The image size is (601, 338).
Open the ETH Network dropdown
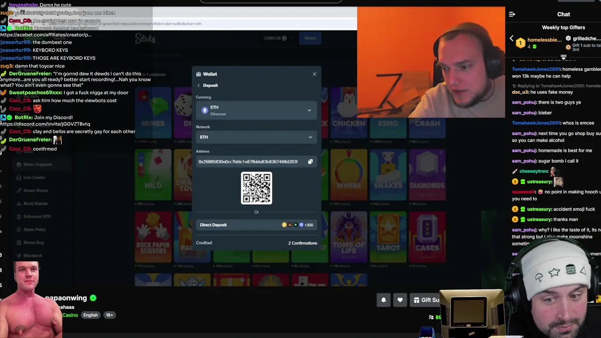[256, 137]
